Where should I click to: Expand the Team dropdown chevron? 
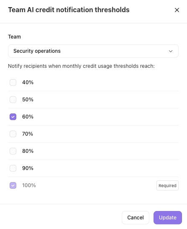click(171, 51)
